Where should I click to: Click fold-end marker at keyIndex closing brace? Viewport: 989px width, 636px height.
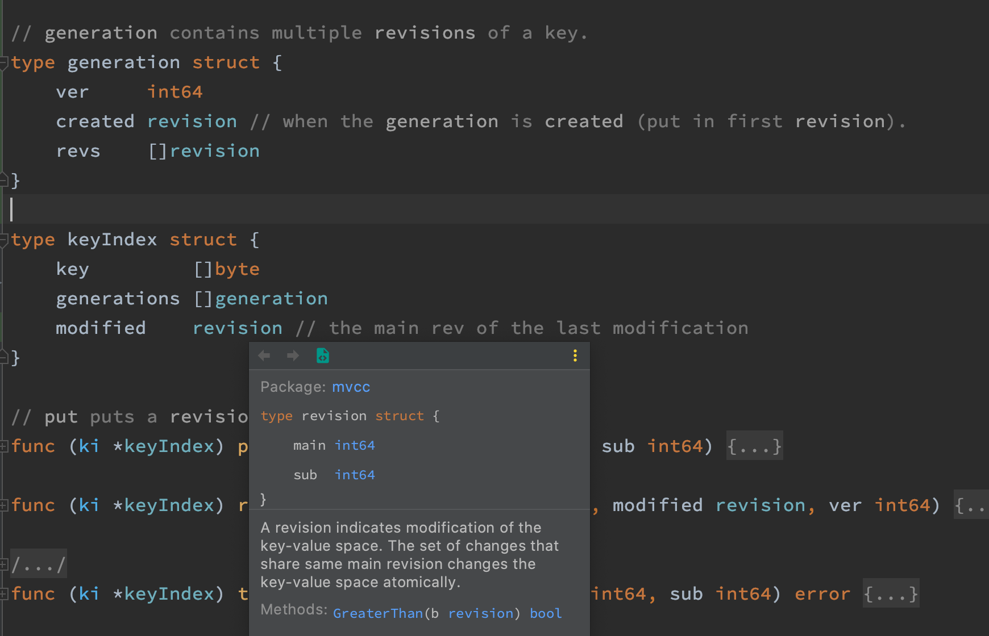[x=3, y=357]
